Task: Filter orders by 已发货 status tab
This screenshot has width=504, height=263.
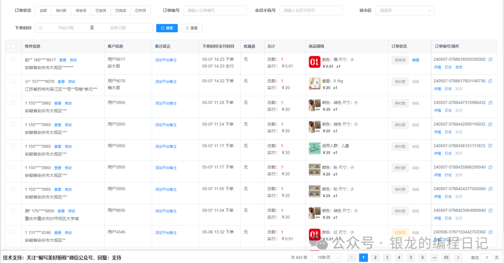Action: tap(101, 11)
